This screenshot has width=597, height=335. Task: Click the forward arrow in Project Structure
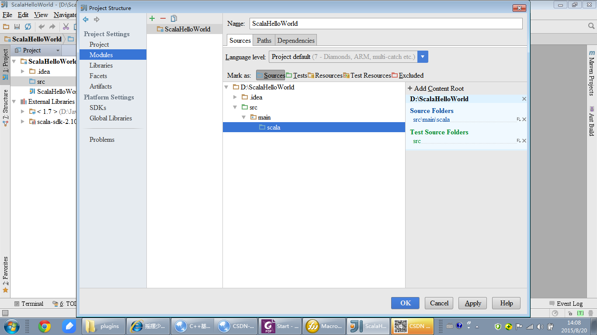97,19
